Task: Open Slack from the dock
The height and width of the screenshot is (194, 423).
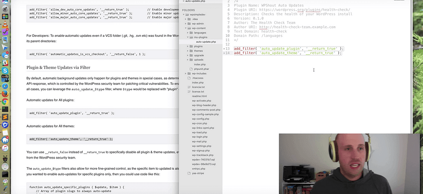Action: 5,63
